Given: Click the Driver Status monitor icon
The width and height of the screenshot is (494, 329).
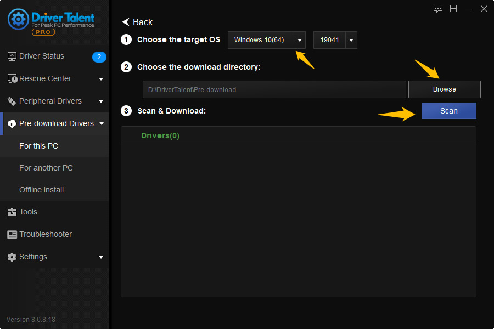Looking at the screenshot, I should (12, 56).
